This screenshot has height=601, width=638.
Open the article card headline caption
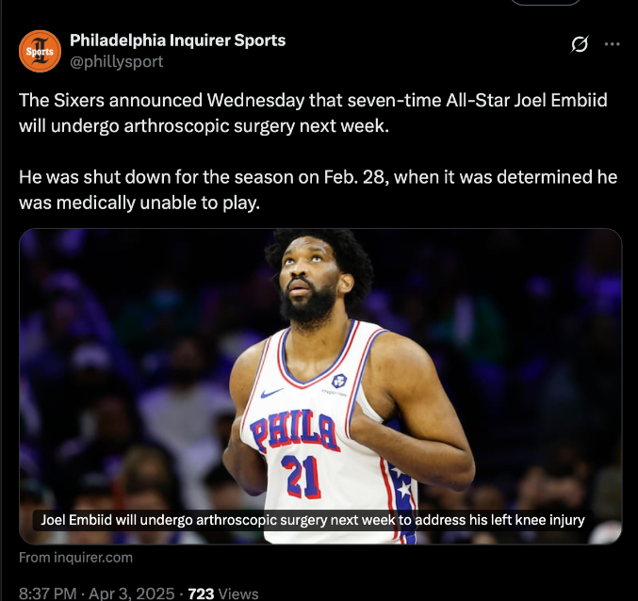[x=313, y=520]
